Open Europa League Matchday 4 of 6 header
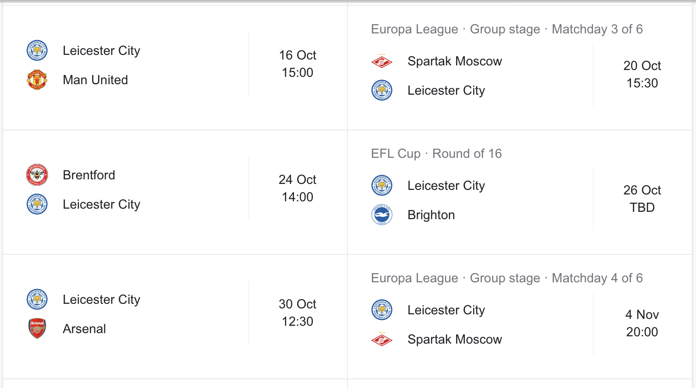Viewport: 696px width, 388px height. [507, 278]
